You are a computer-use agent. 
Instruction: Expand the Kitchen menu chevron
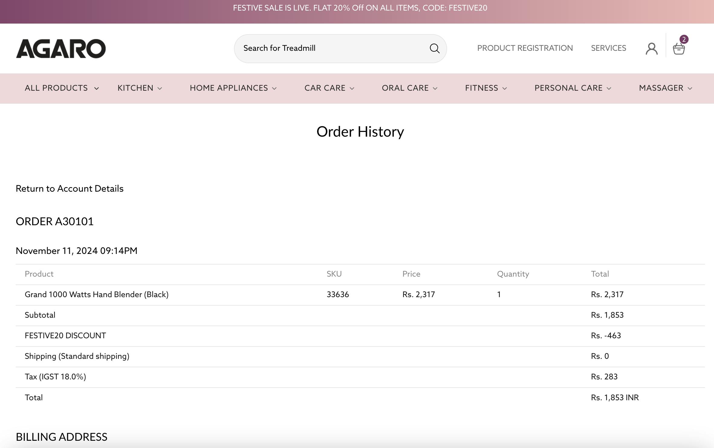tap(160, 88)
